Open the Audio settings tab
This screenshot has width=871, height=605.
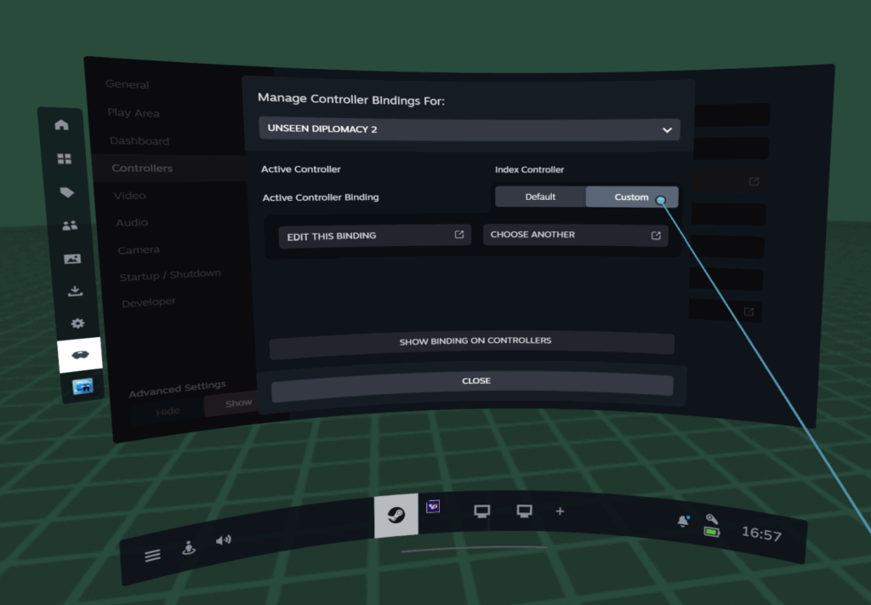coord(132,223)
